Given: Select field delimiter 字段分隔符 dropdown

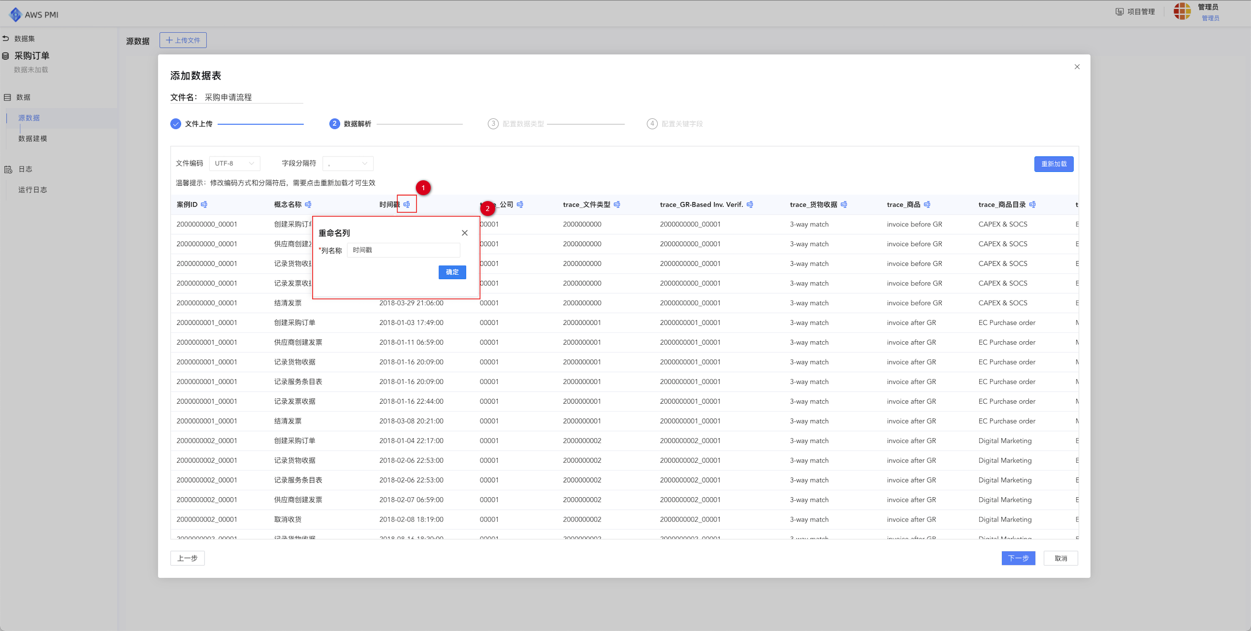Looking at the screenshot, I should click(346, 163).
